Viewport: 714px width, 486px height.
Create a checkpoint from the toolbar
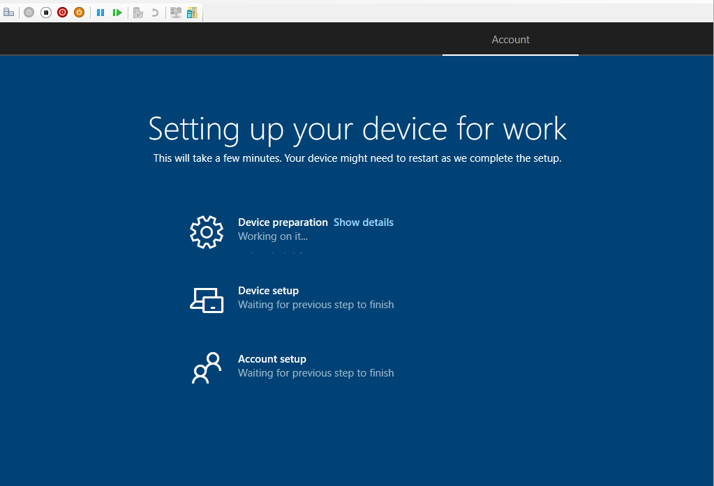click(138, 13)
